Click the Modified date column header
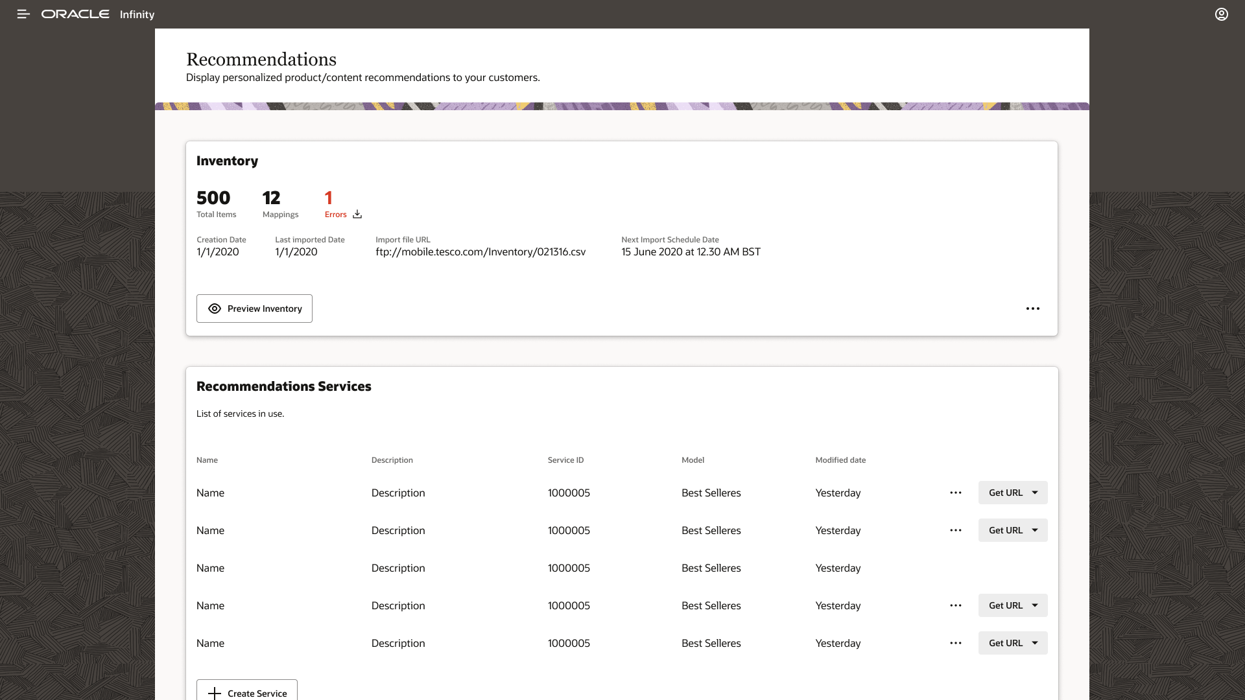The width and height of the screenshot is (1245, 700). click(840, 460)
